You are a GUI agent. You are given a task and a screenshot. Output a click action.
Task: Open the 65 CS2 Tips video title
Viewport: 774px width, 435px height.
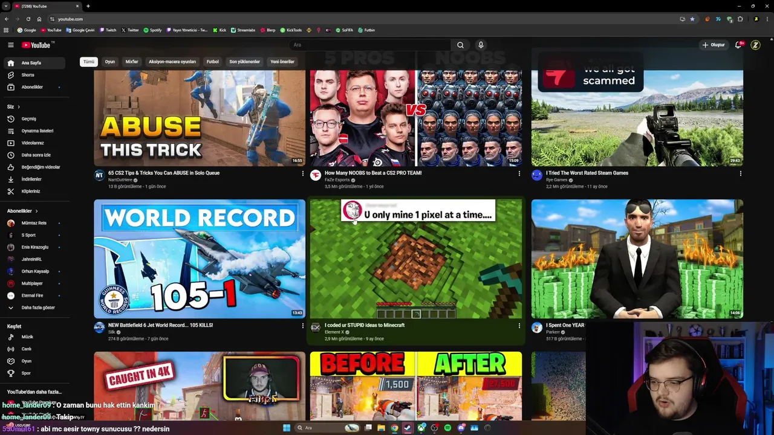click(164, 173)
